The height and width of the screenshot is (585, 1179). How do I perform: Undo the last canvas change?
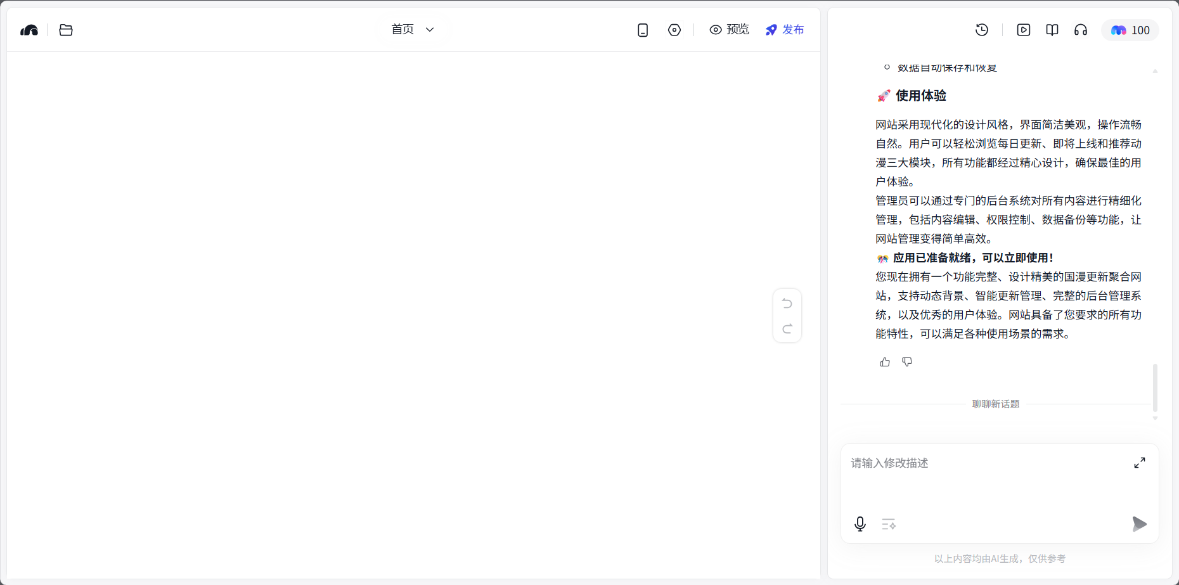click(787, 304)
